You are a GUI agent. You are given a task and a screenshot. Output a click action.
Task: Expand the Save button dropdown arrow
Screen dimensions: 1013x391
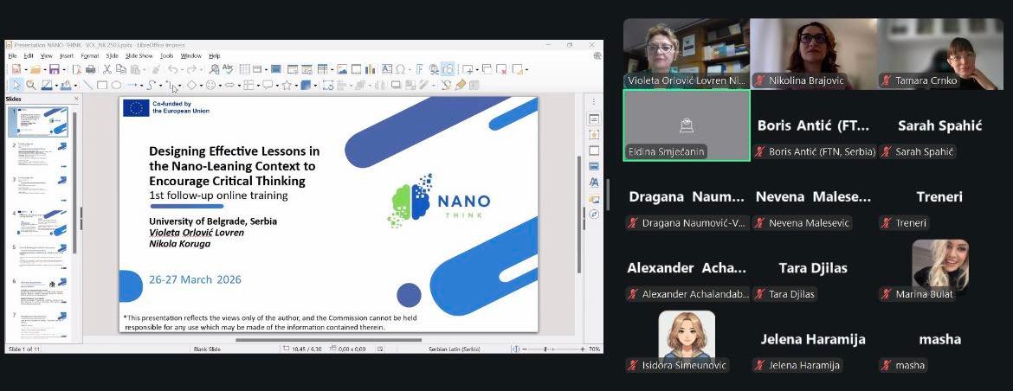(x=64, y=70)
